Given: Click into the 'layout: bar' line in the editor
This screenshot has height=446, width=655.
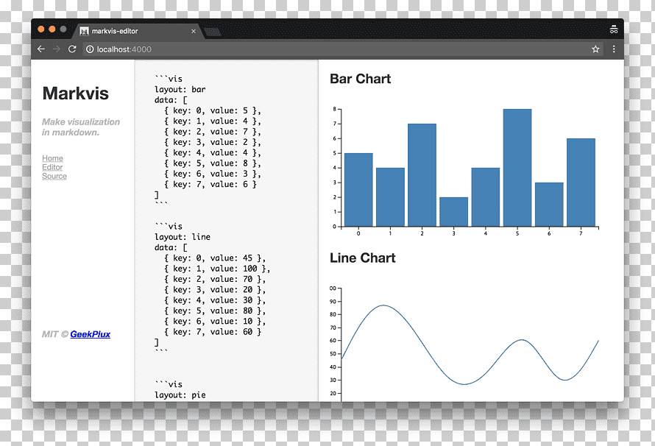Looking at the screenshot, I should tap(180, 89).
